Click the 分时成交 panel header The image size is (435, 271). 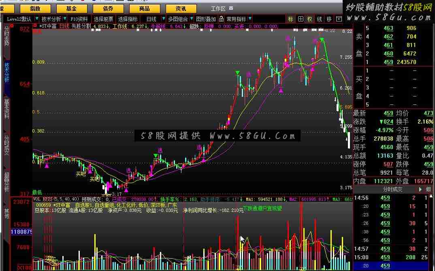pyautogui.click(x=392, y=190)
